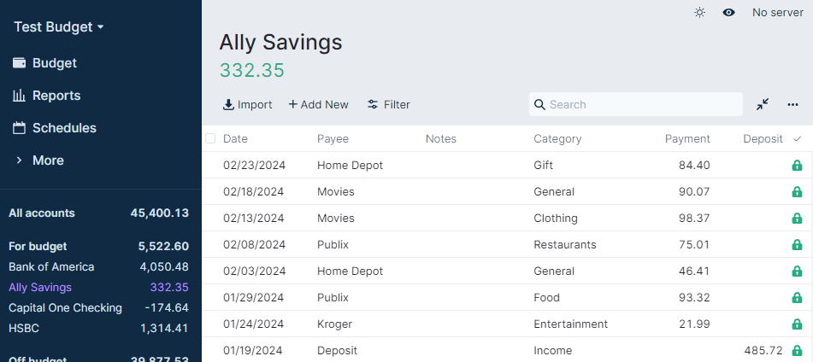Check the select-all transactions checkbox
The height and width of the screenshot is (362, 813).
(x=211, y=138)
